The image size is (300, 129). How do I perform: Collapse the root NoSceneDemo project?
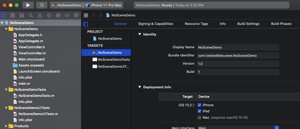coord(2,23)
